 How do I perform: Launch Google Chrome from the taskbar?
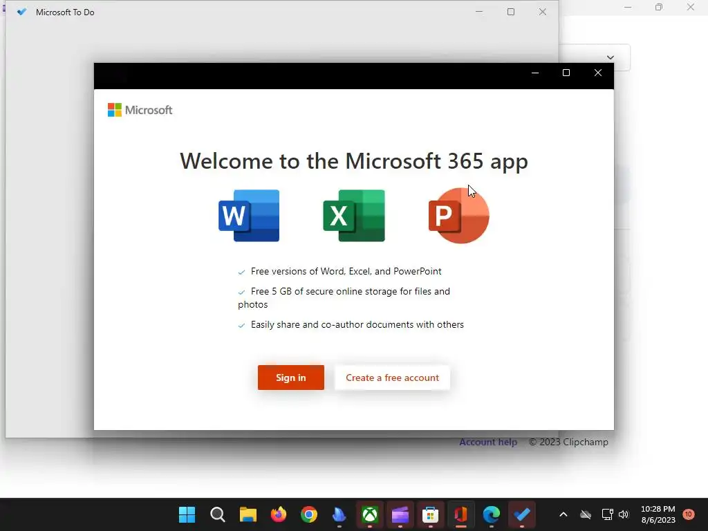tap(309, 514)
